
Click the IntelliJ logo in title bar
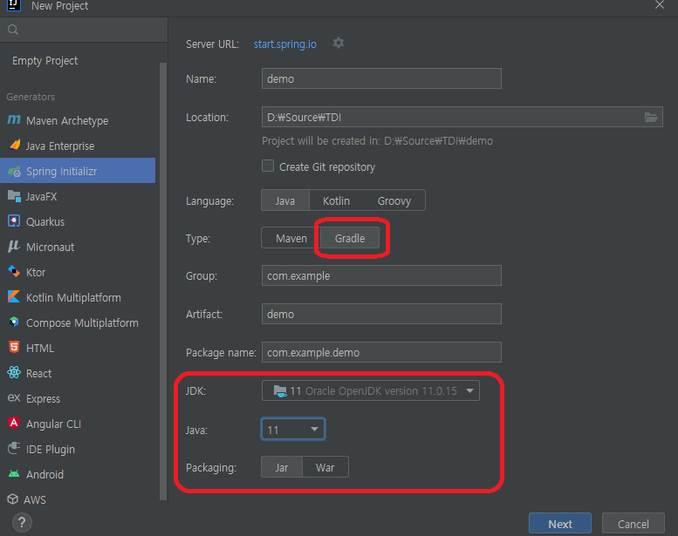(14, 5)
